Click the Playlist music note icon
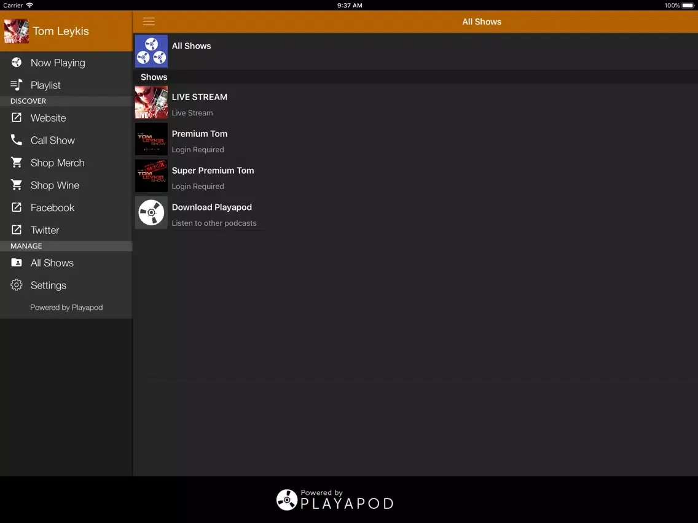This screenshot has width=698, height=523. 17,85
